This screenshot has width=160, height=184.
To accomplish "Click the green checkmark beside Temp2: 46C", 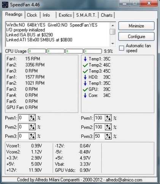I will 85,65.
